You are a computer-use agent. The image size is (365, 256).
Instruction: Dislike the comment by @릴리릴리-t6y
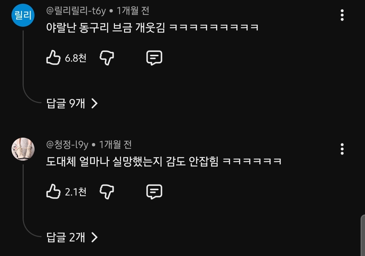click(107, 58)
